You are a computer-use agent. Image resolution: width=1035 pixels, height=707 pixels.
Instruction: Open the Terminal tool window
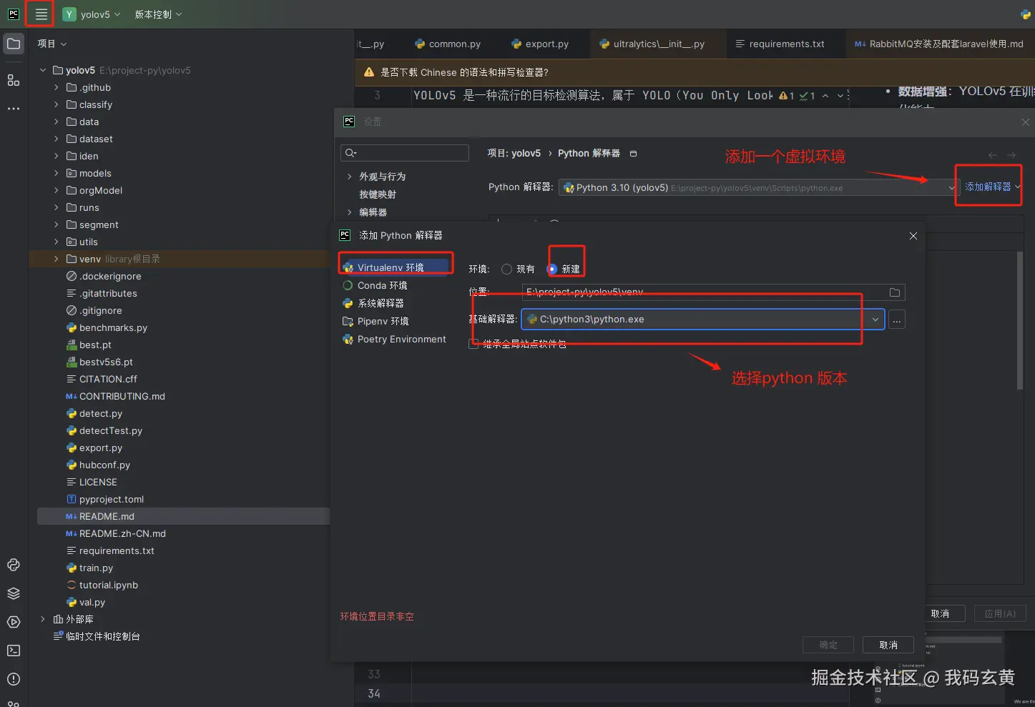14,651
